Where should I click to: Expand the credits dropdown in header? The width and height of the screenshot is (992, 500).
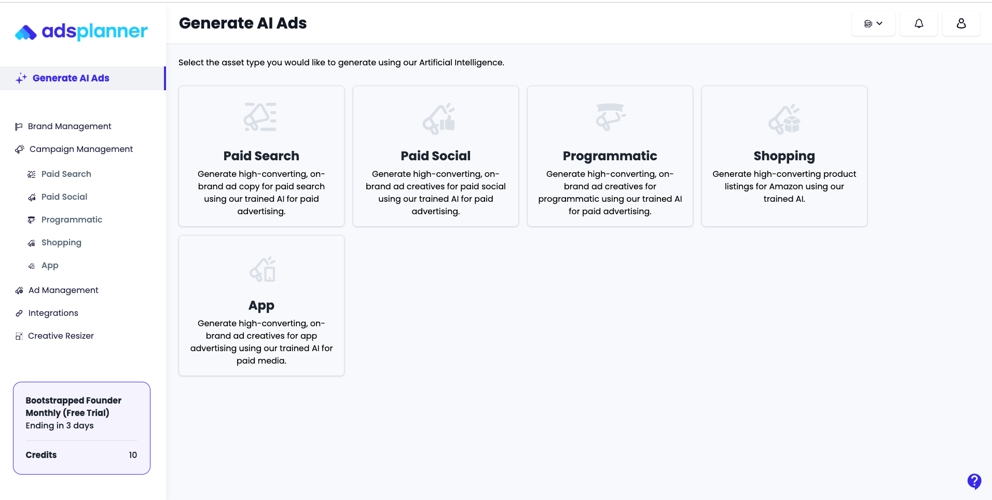(873, 23)
